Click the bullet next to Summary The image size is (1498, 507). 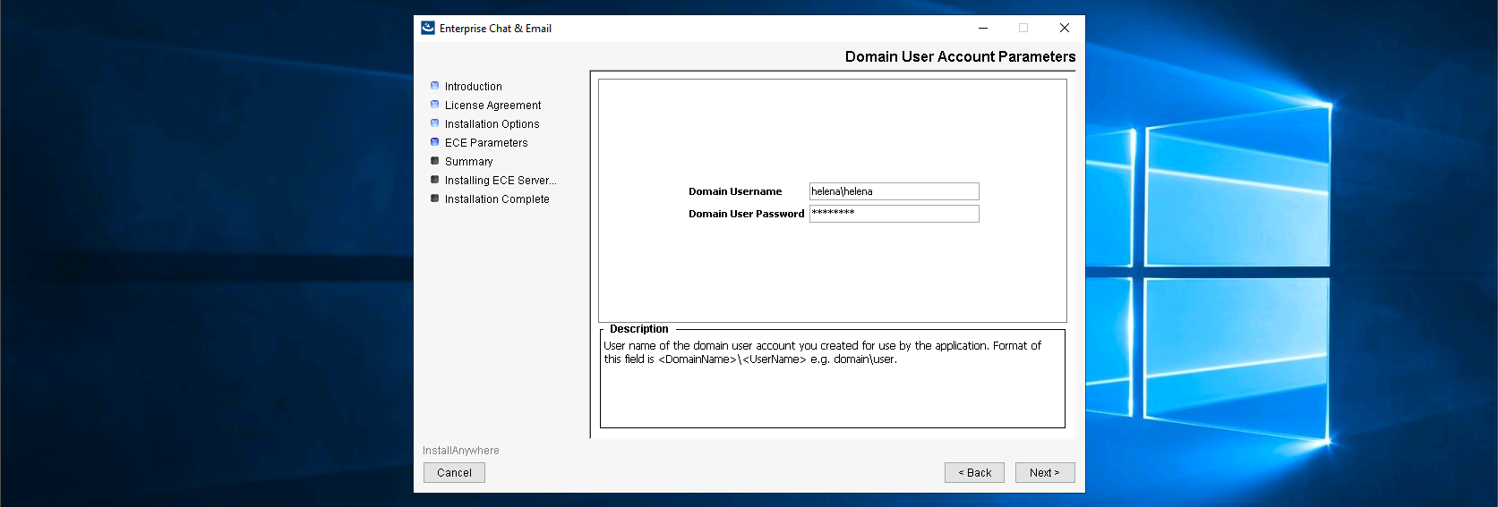click(435, 161)
